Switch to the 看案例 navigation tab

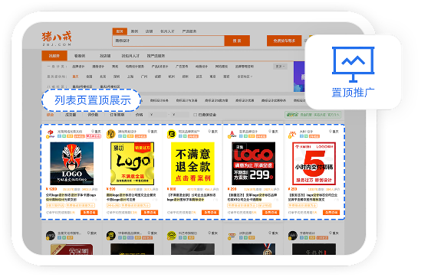coord(80,56)
